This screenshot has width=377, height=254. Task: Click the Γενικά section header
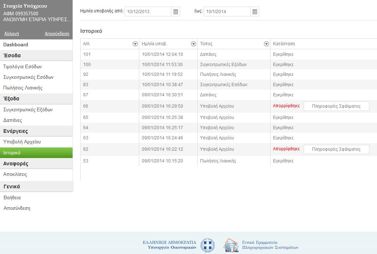click(36, 186)
